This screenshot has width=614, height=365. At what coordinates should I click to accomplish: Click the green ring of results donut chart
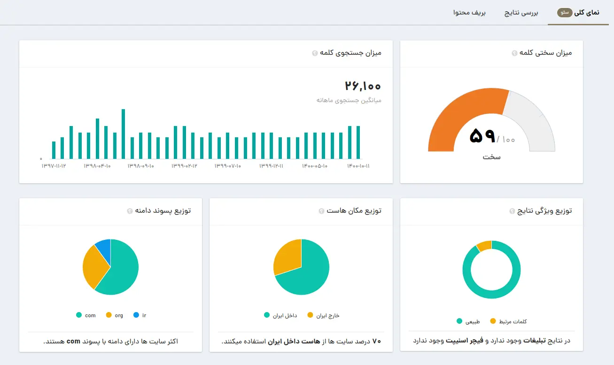click(491, 294)
